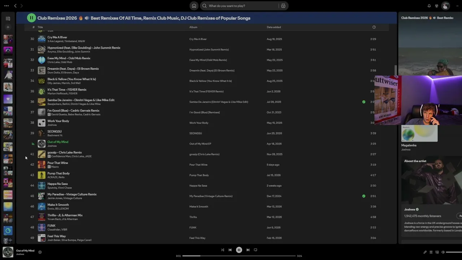Open the profile avatar menu
462x260 pixels.
(446, 6)
